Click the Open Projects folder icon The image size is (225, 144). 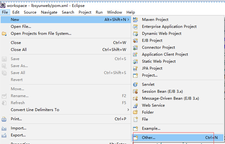(4, 34)
